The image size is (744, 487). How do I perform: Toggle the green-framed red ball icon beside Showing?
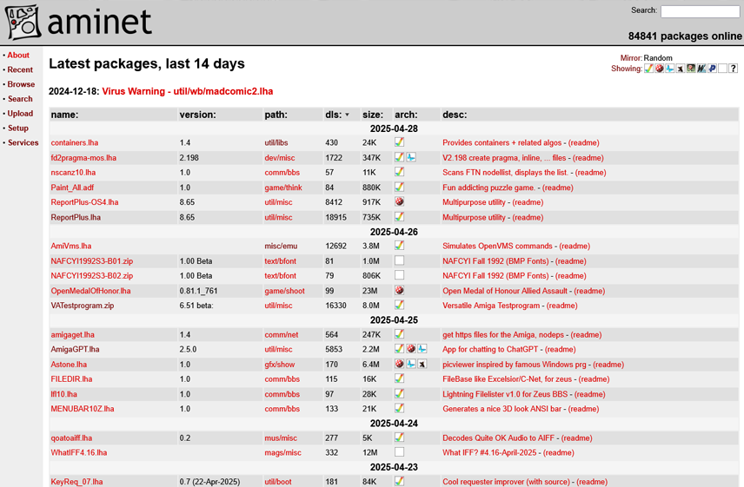pos(691,69)
